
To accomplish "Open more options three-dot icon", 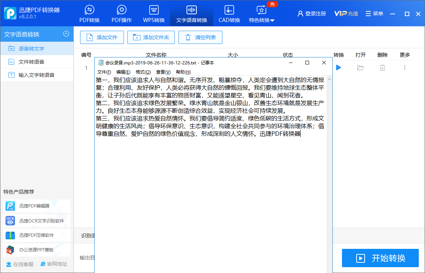I will point(405,68).
